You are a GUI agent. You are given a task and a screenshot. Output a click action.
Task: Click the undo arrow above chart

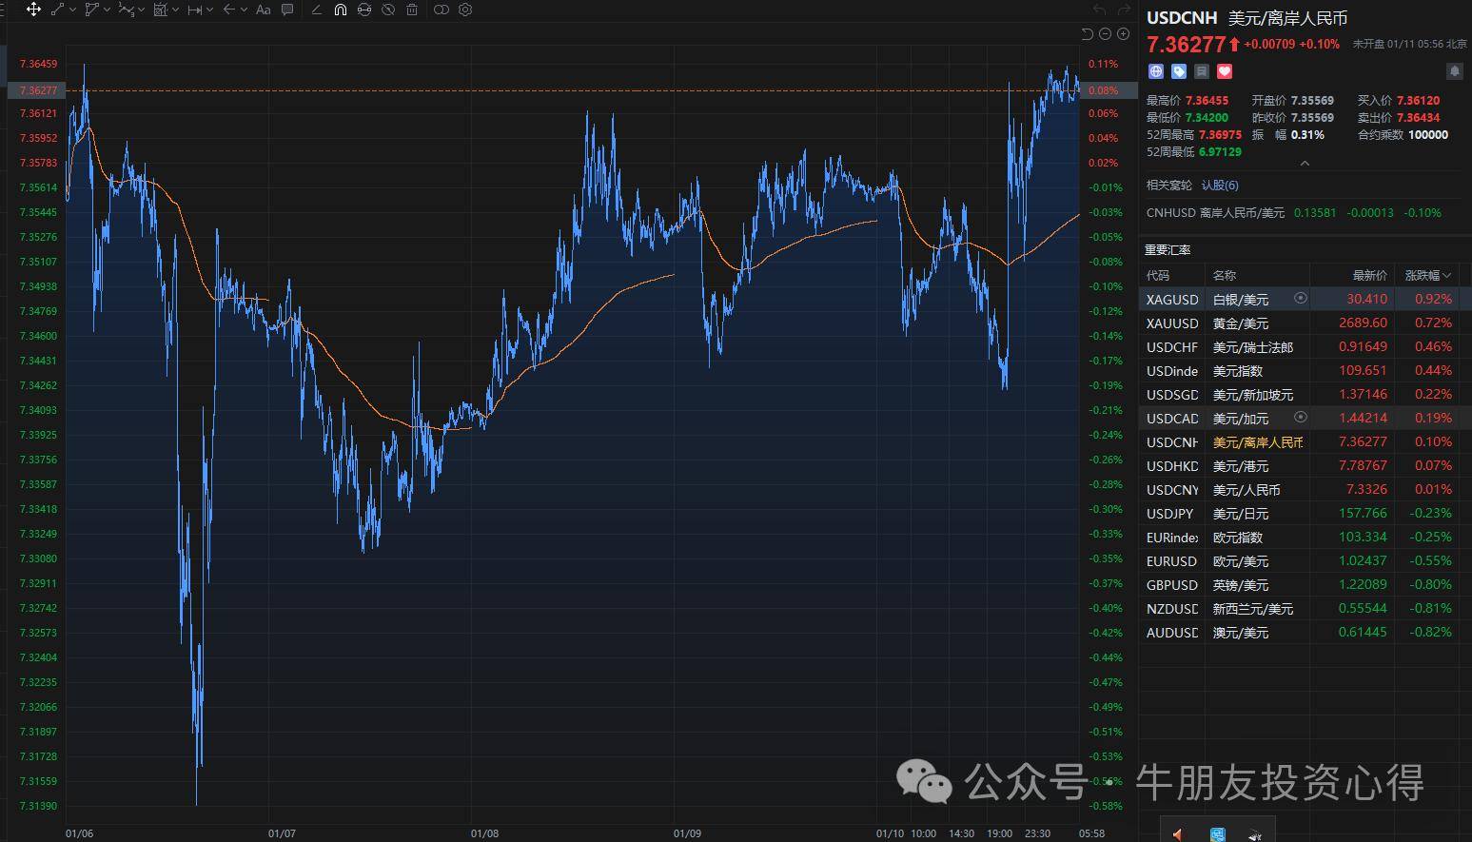point(1100,10)
